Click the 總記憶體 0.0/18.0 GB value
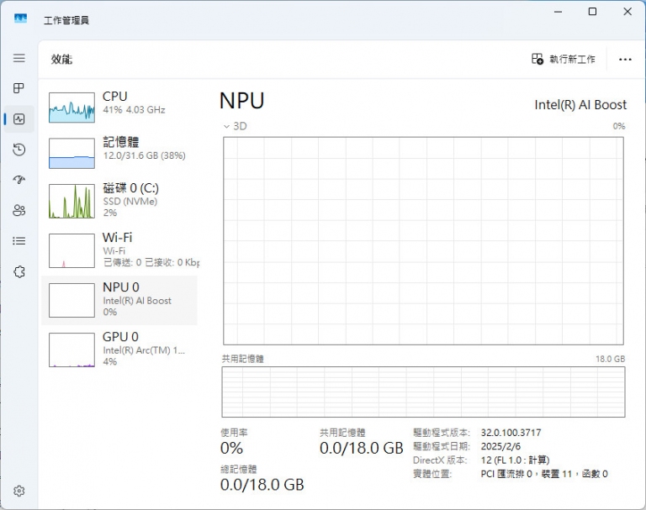 [262, 485]
